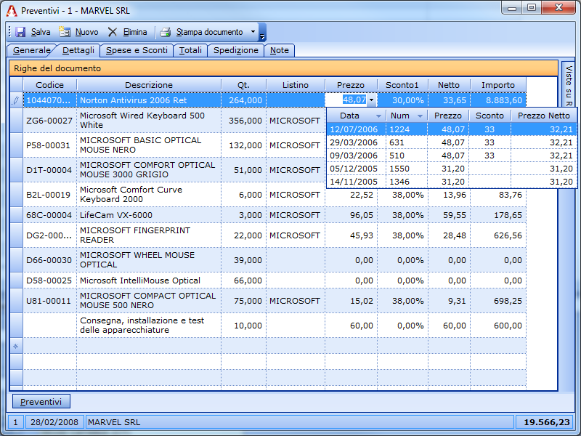581x436 pixels.
Task: Switch to the Generale tab
Action: point(31,50)
